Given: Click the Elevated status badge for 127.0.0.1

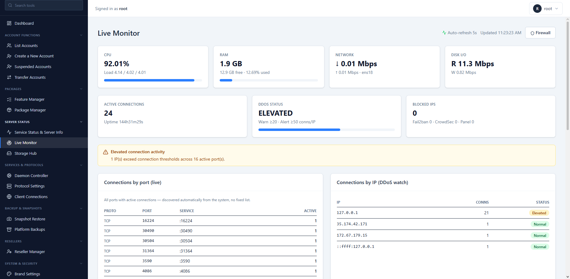Looking at the screenshot, I should (x=539, y=213).
